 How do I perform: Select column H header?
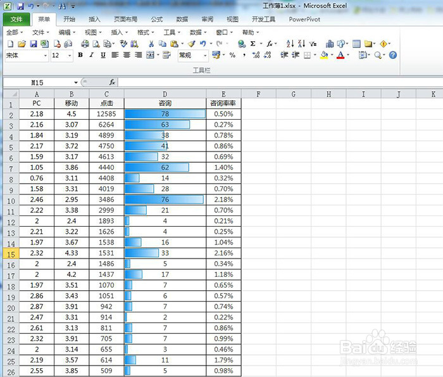pyautogui.click(x=328, y=94)
